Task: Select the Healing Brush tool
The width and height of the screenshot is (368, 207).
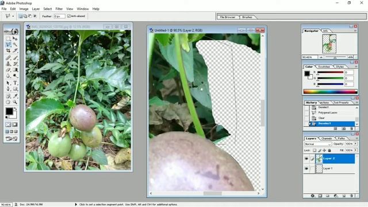Action: [8, 57]
